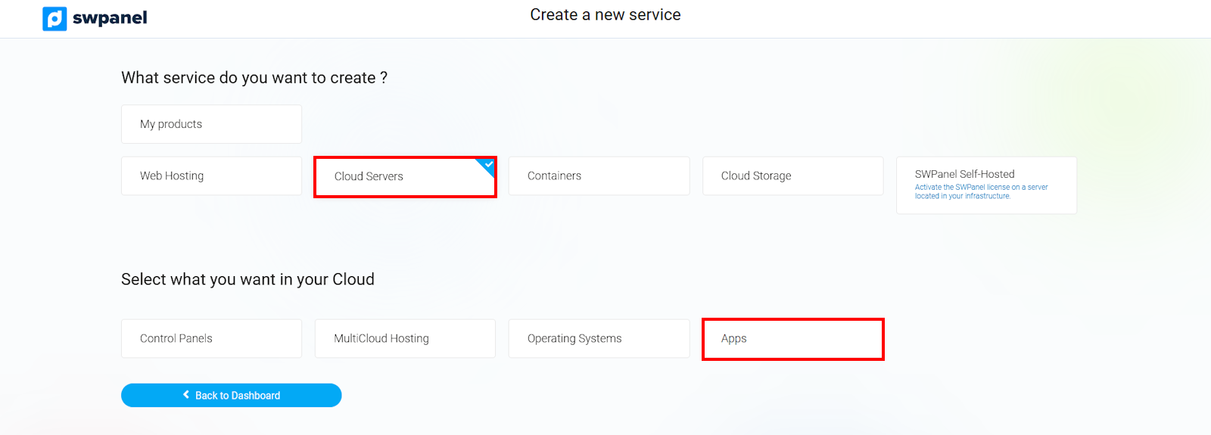Click the swpanel wordmark text
The width and height of the screenshot is (1211, 435).
point(110,18)
